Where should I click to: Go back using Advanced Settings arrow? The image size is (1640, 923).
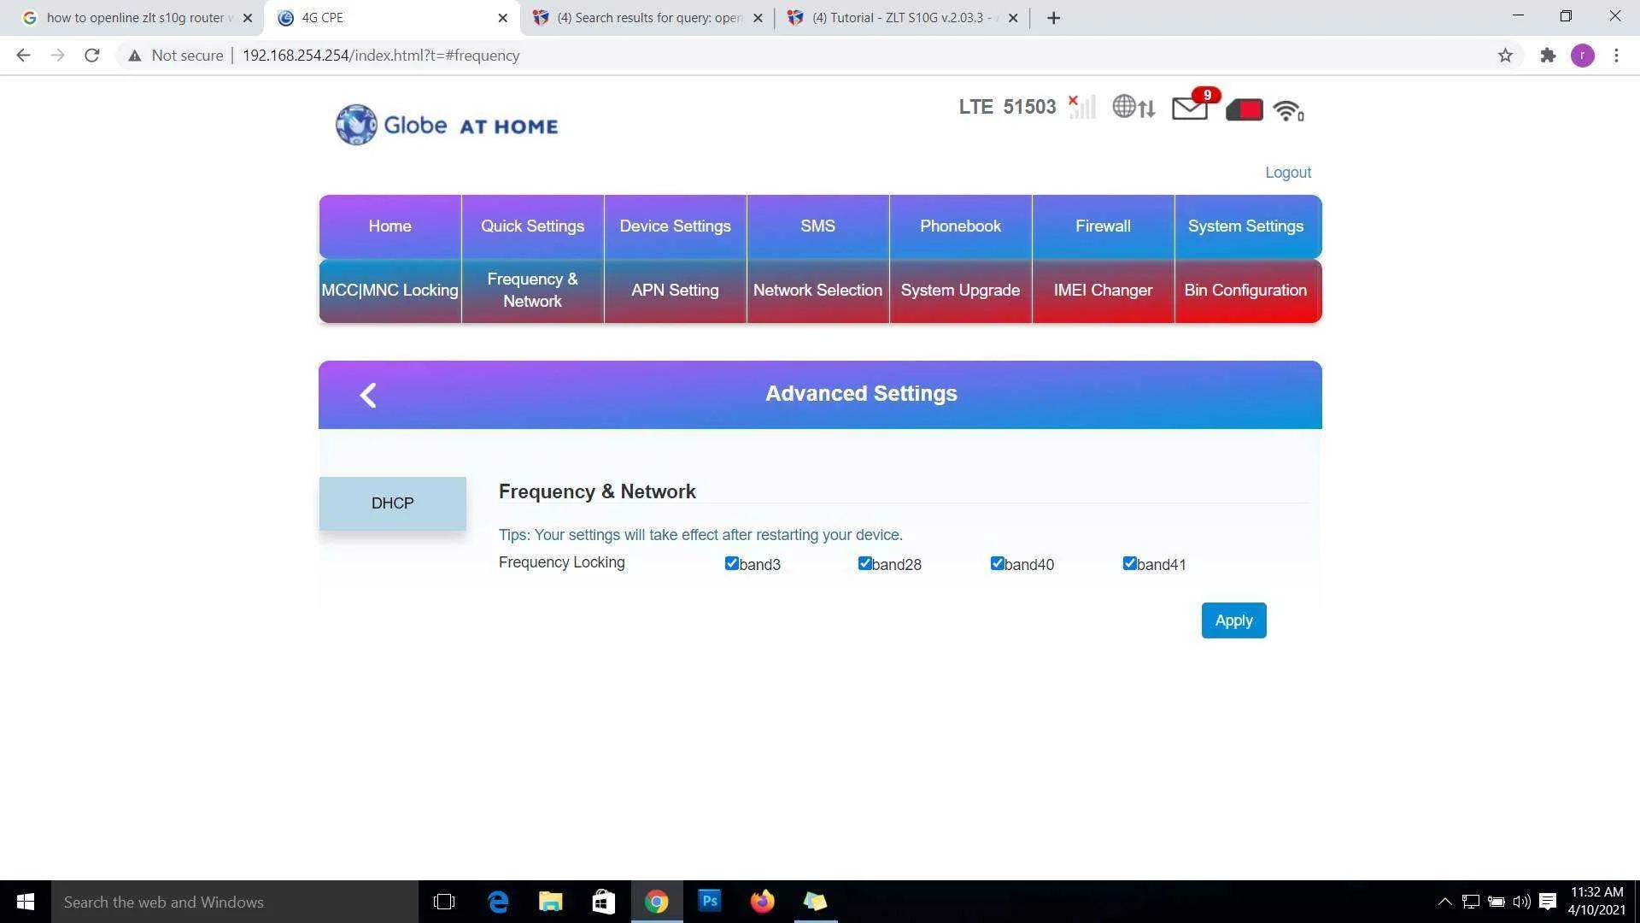point(368,395)
